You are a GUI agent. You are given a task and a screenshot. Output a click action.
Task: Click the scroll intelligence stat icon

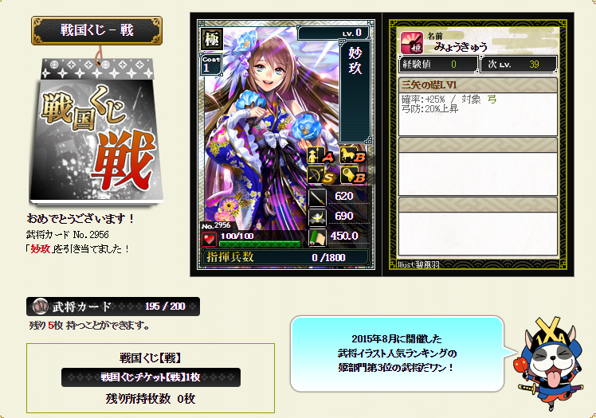(x=317, y=237)
